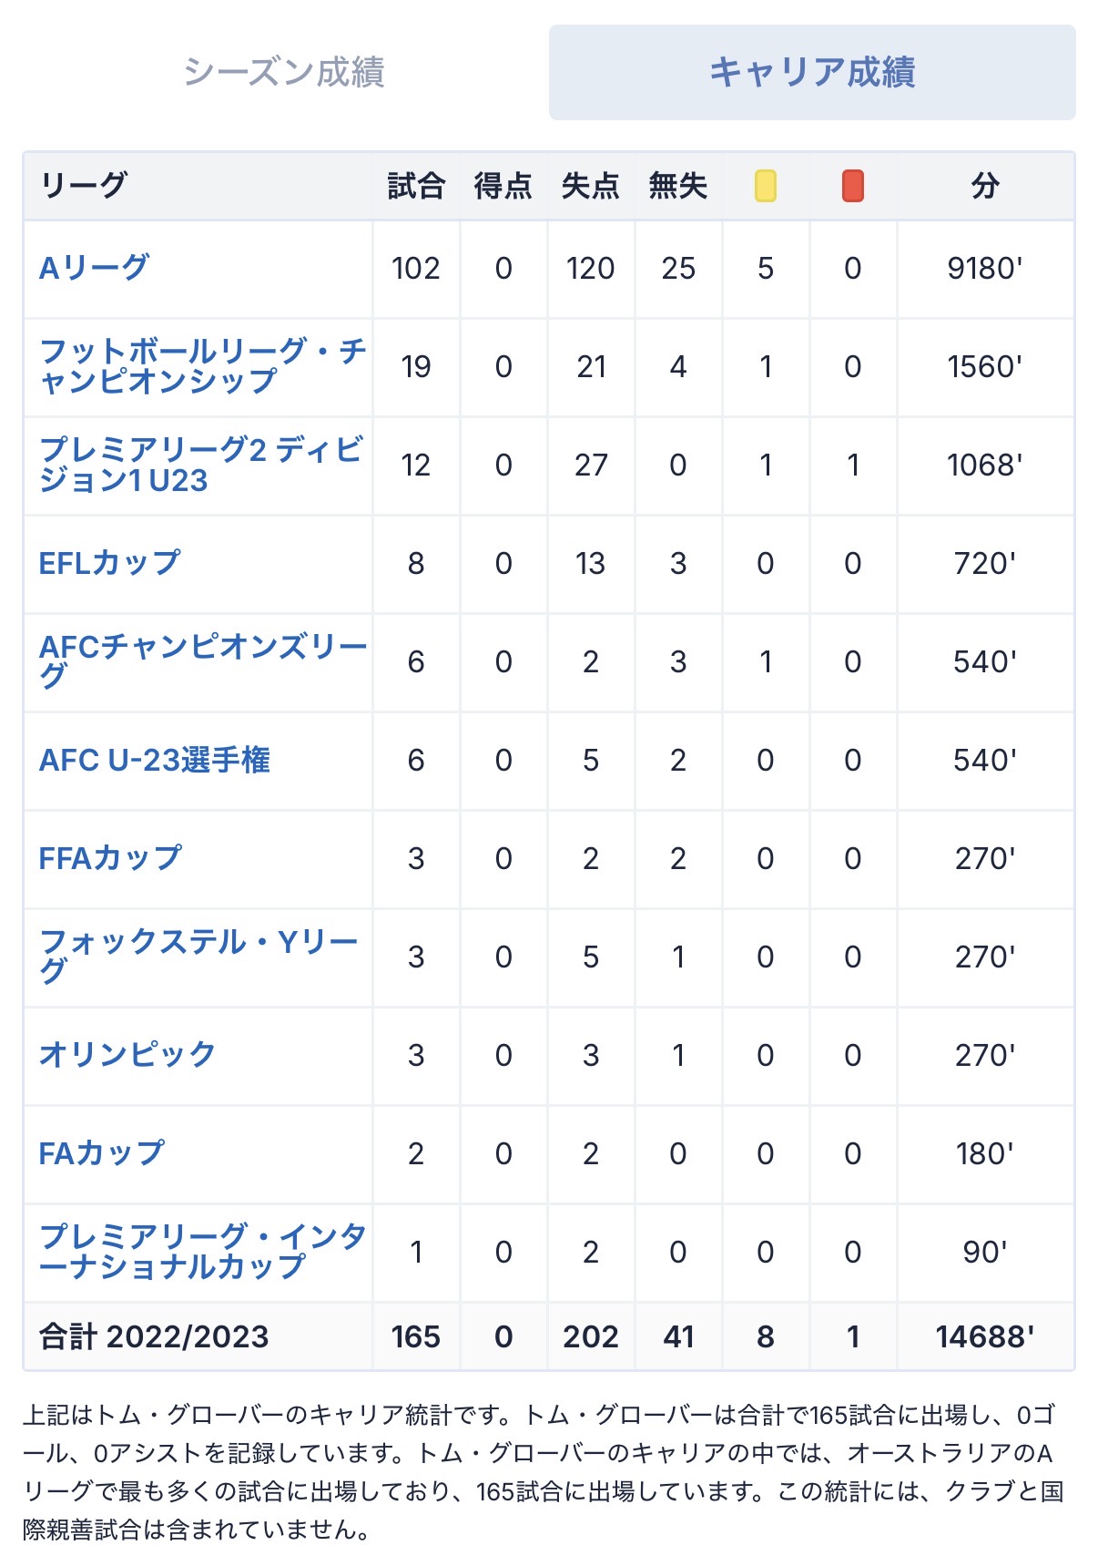1098x1566 pixels.
Task: Open フットボールリーグ・チャンピオンシップ link
Action: [202, 365]
